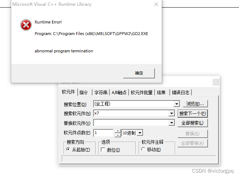Click the 替换(R) button

click(x=193, y=134)
